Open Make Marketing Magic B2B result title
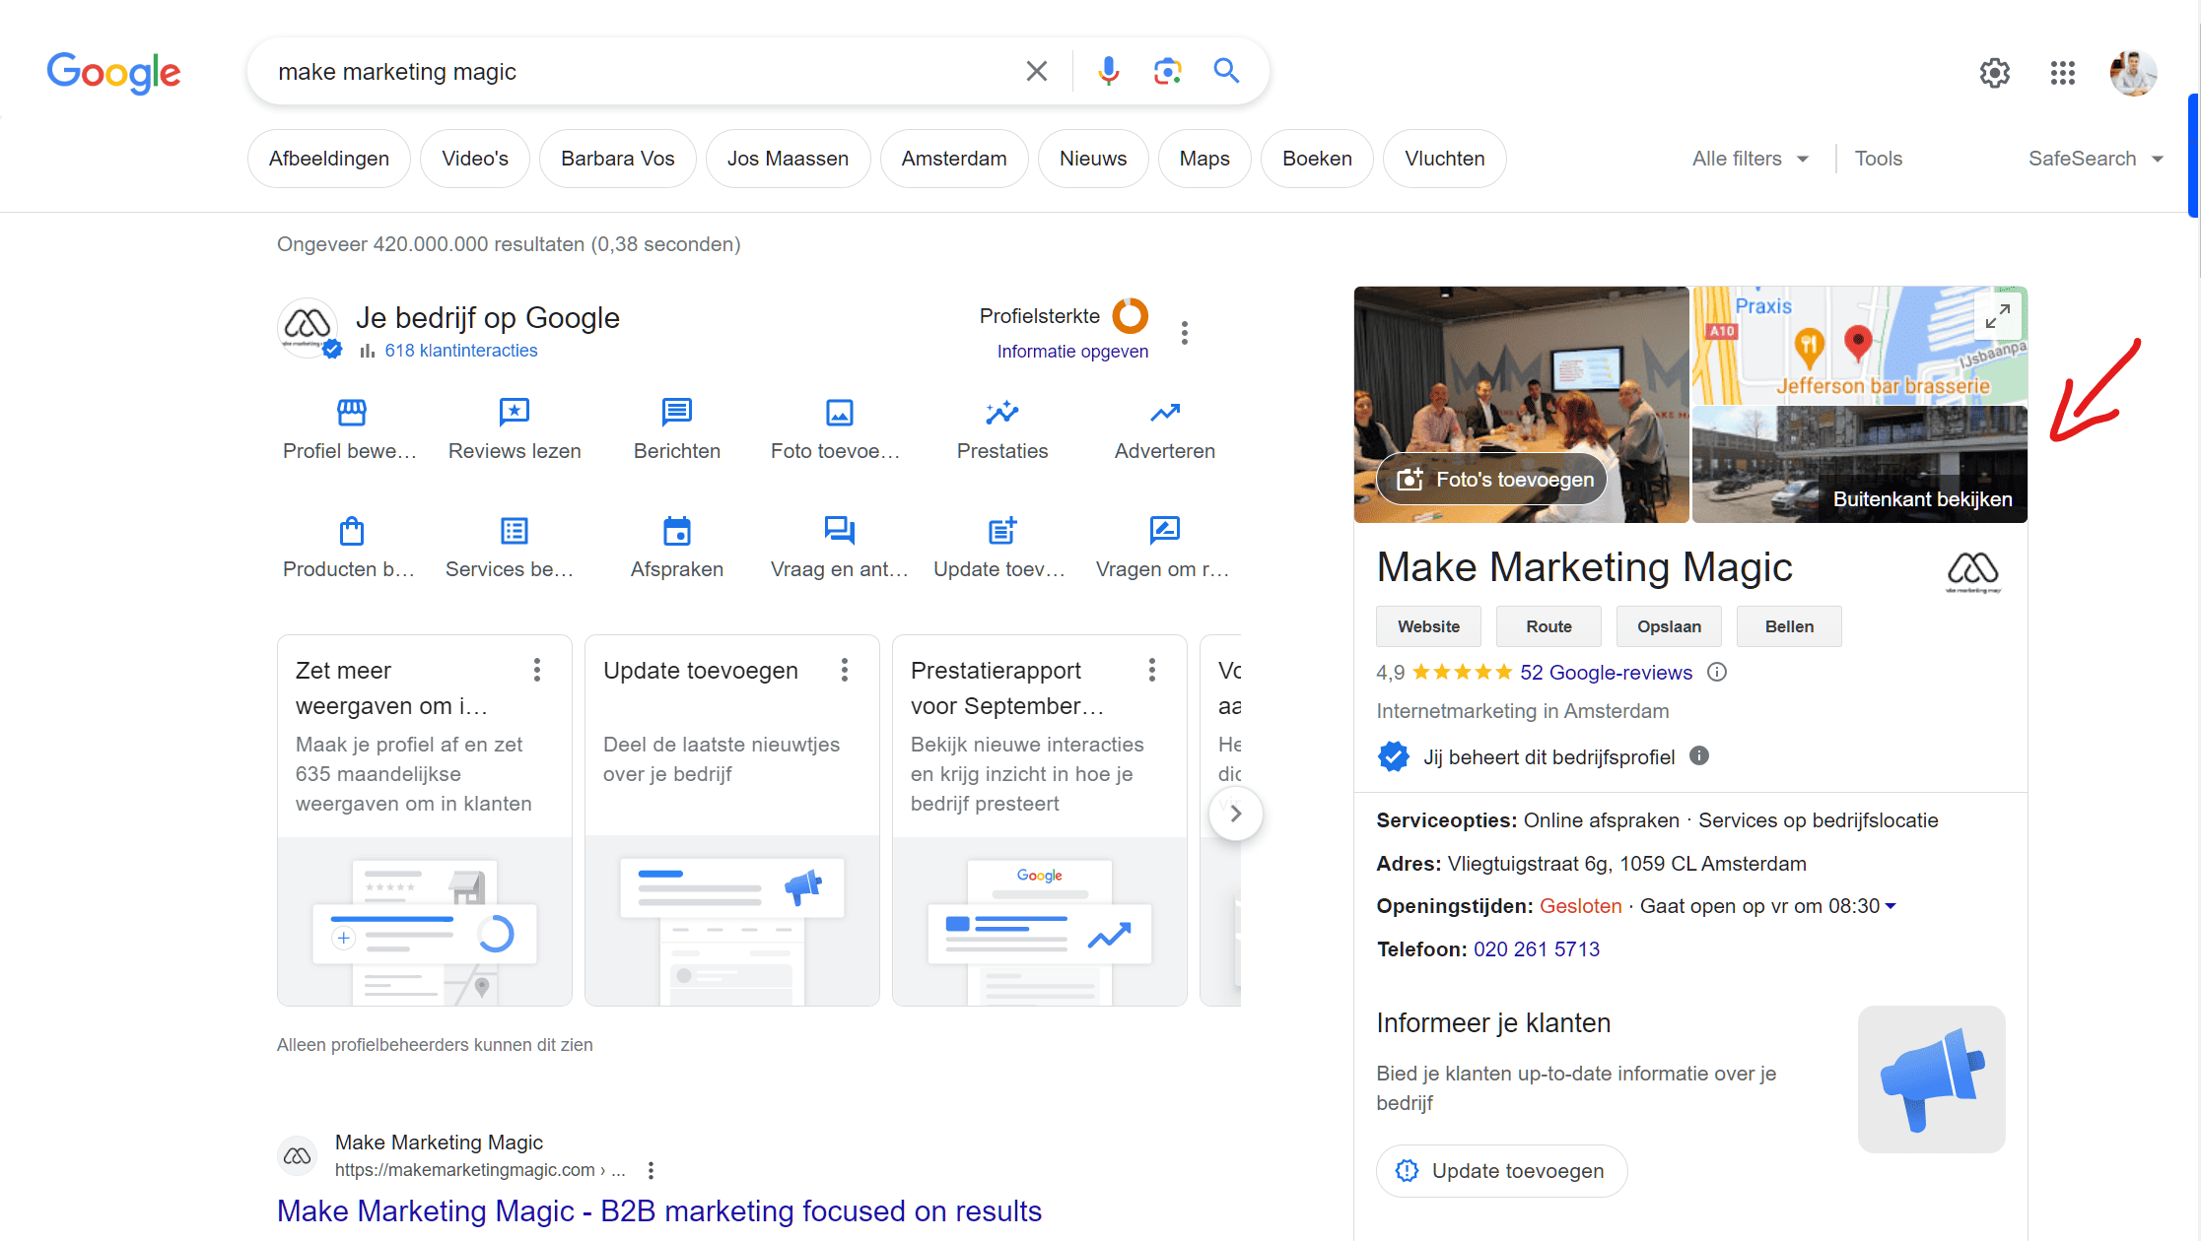Image resolution: width=2201 pixels, height=1241 pixels. tap(659, 1210)
